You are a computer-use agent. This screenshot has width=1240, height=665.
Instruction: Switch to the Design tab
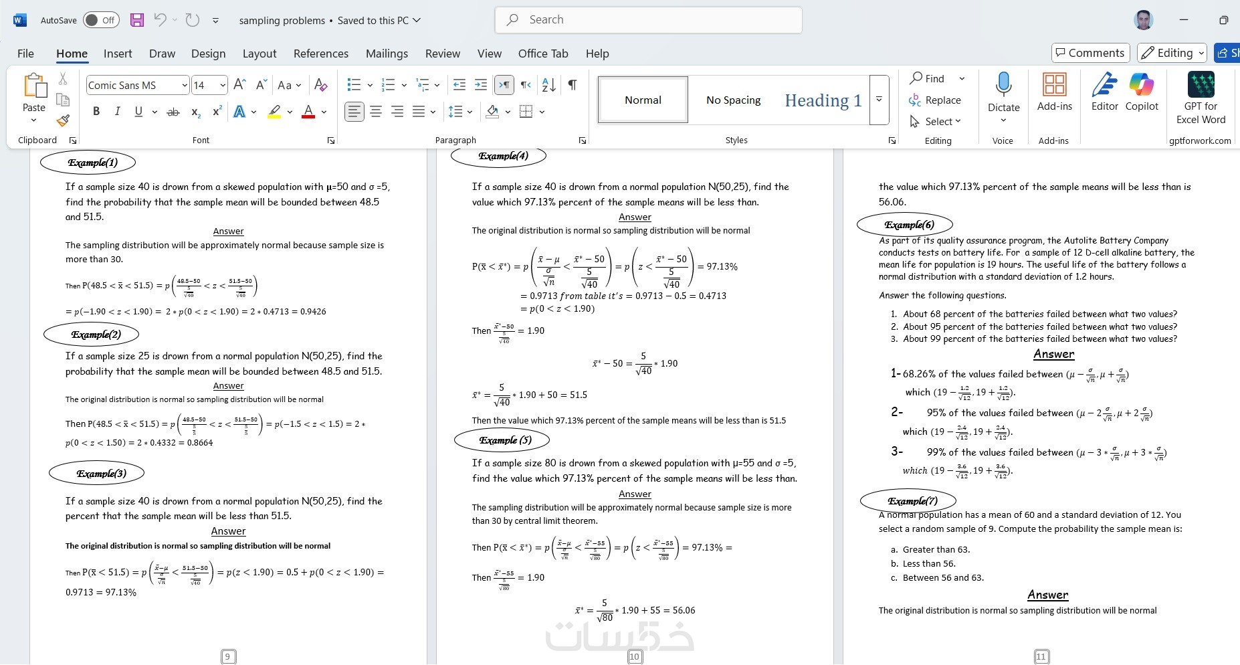pos(208,54)
